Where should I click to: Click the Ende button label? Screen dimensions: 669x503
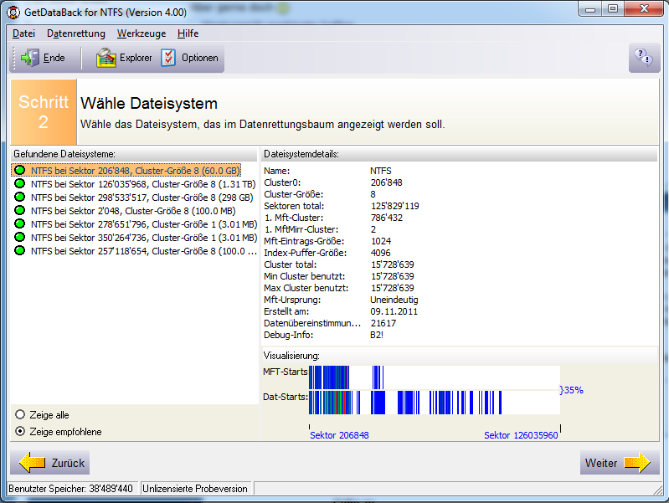click(x=54, y=58)
